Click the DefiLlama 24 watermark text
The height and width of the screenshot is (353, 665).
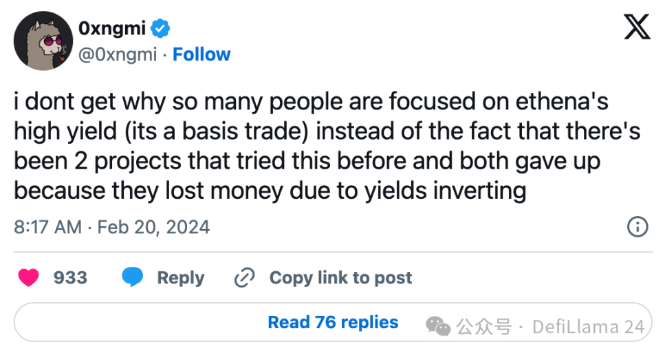click(587, 327)
